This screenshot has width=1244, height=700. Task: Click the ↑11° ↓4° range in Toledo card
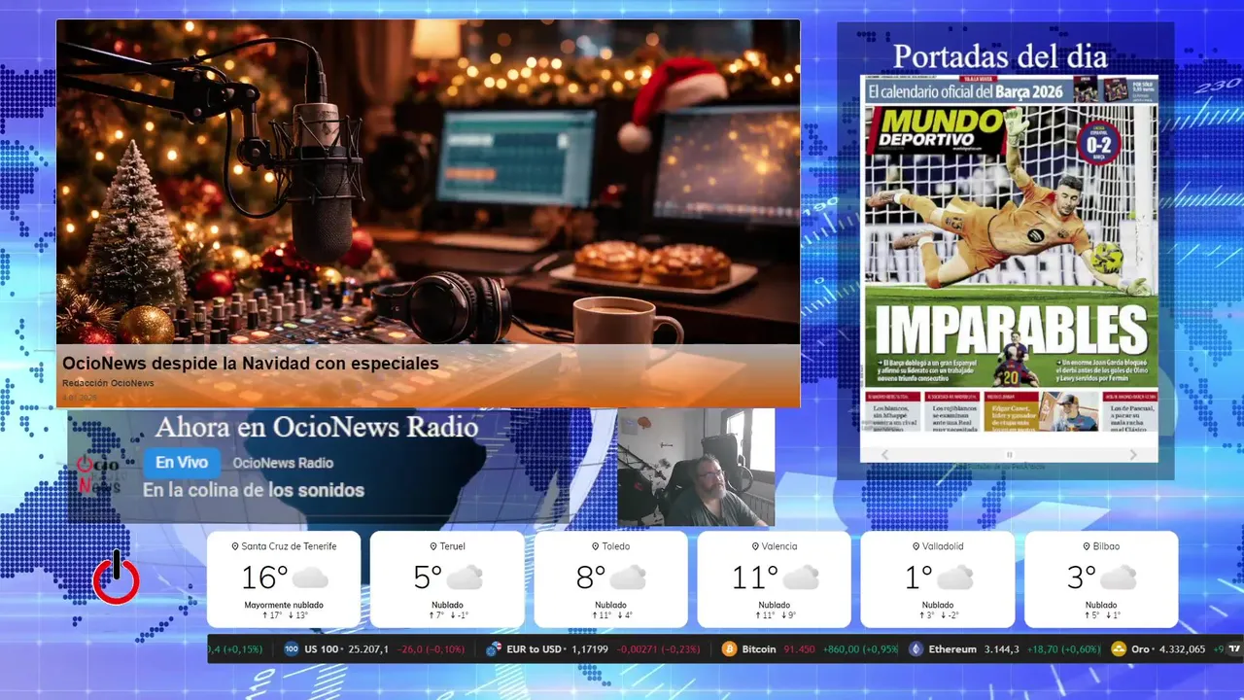pyautogui.click(x=610, y=615)
